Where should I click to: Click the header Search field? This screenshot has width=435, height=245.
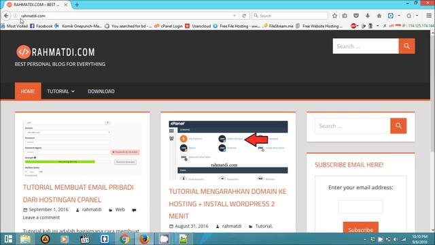[366, 46]
